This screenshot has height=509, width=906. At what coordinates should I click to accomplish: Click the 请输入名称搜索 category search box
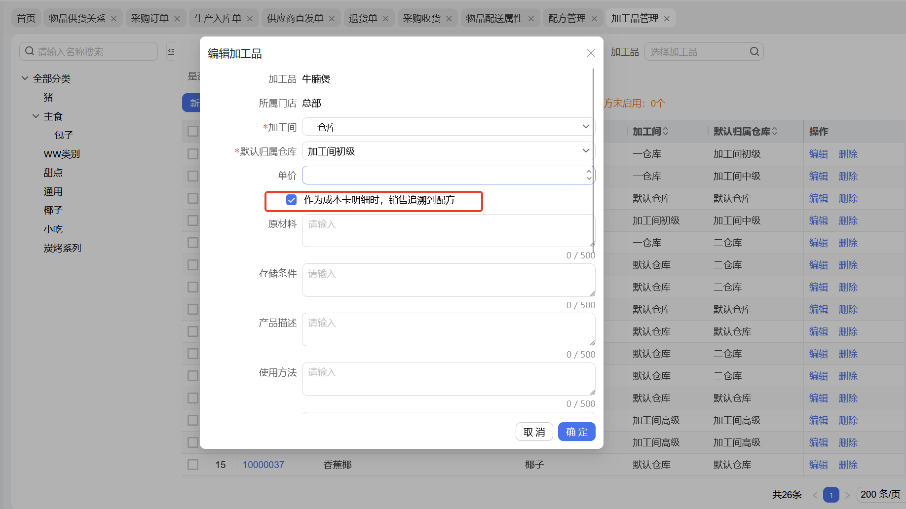[89, 51]
